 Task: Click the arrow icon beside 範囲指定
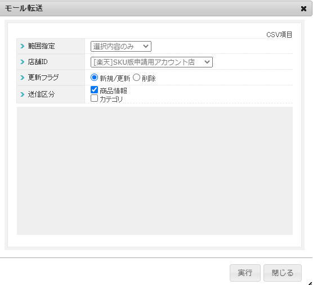23,46
